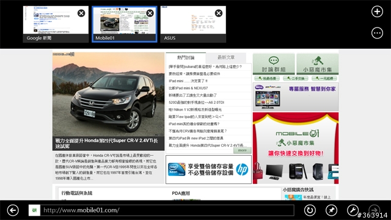This screenshot has width=391, height=220.
Task: Open the CRV advertisement question thread
Action: tap(197, 131)
